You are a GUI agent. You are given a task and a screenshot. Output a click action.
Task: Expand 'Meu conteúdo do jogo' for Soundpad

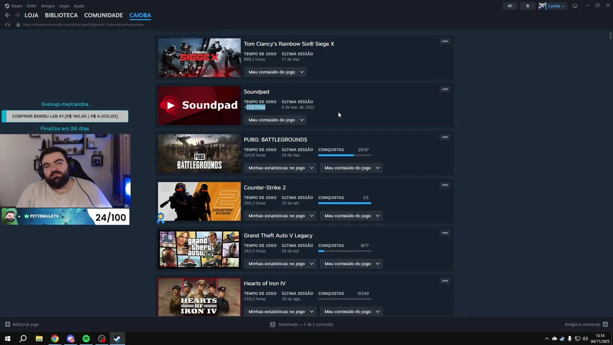point(275,120)
